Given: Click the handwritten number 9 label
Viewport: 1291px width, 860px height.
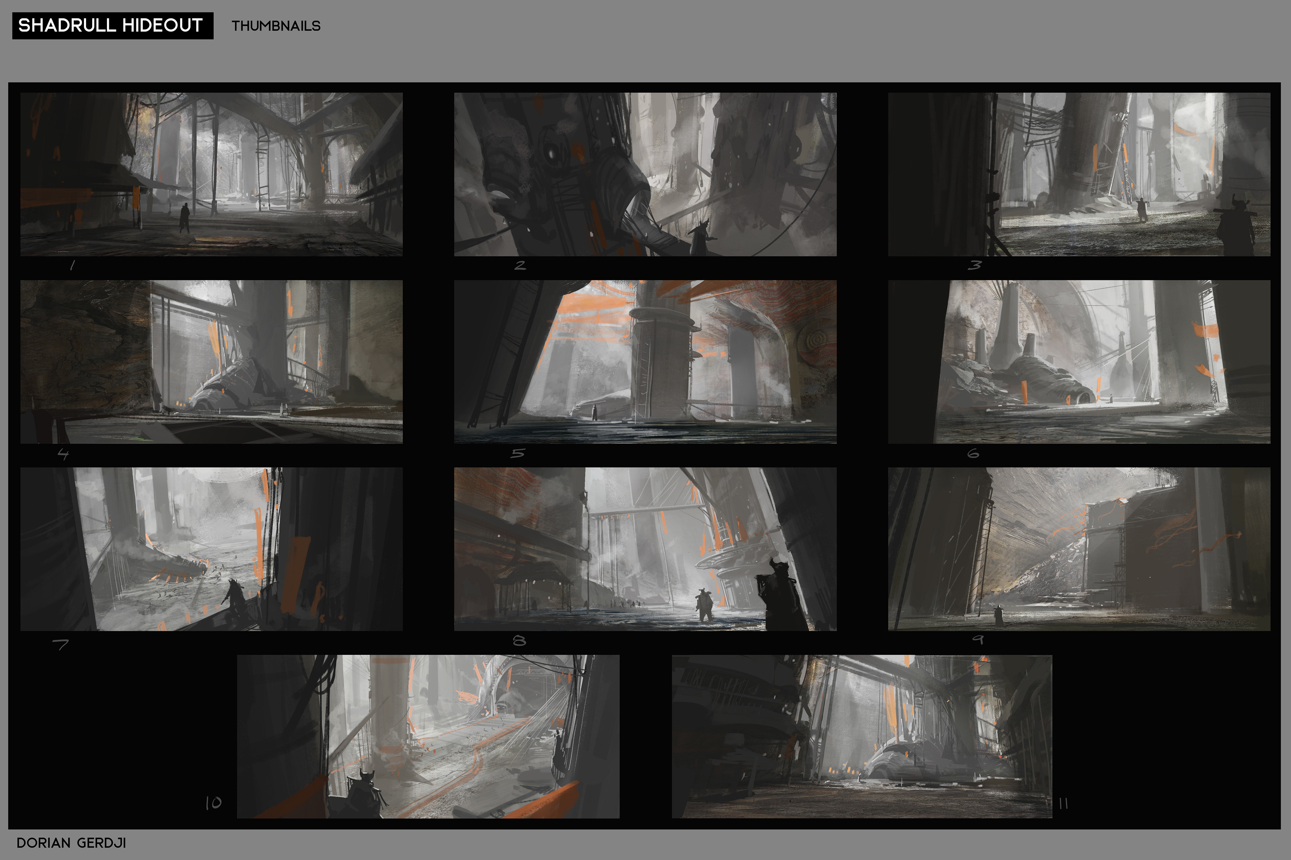Looking at the screenshot, I should (978, 640).
